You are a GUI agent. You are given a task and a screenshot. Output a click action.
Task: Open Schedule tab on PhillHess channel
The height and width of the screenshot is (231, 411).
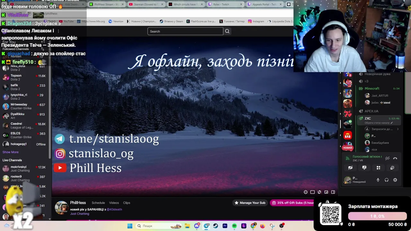click(98, 203)
